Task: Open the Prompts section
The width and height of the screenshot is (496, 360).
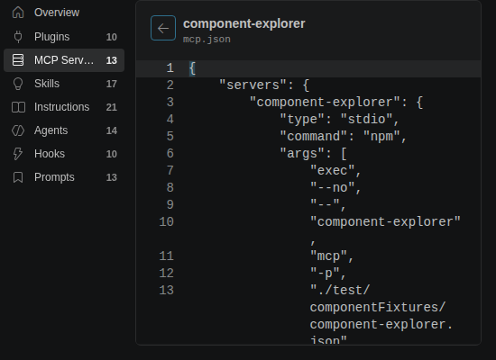Action: [x=64, y=177]
